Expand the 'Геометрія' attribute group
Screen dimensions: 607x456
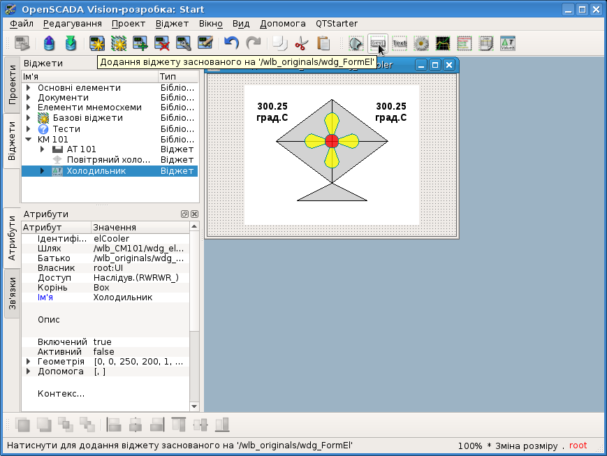(x=28, y=362)
